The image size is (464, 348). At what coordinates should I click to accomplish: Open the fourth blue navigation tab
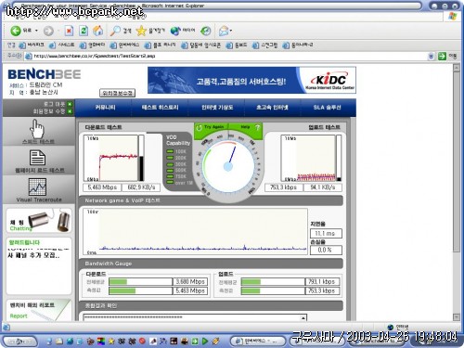[x=272, y=108]
